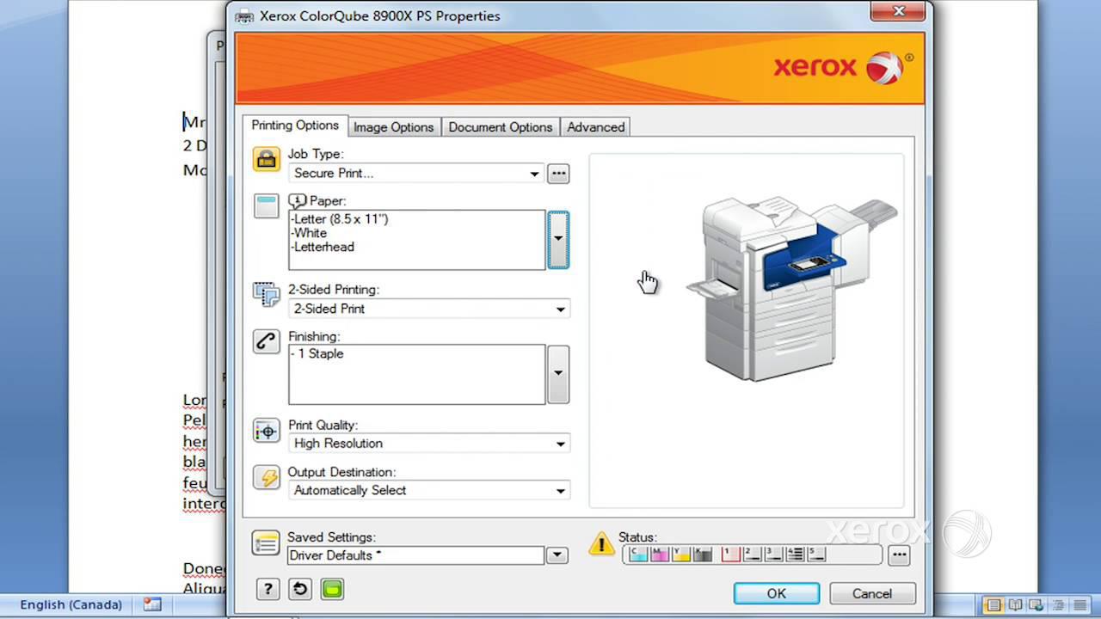Check yellow ink level indicator
The image size is (1101, 619).
tap(681, 554)
